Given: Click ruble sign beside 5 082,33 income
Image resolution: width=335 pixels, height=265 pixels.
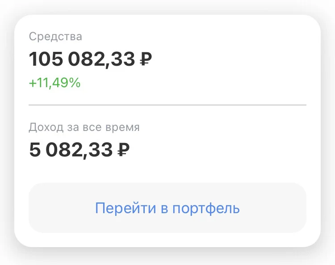Looking at the screenshot, I should coord(123,149).
